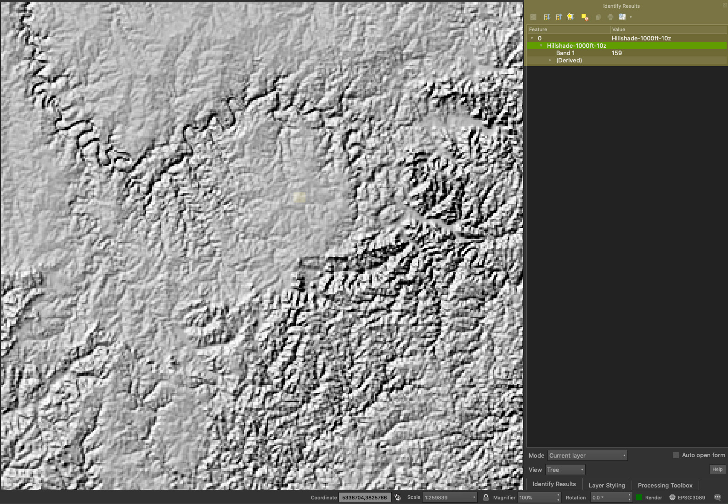This screenshot has width=728, height=504.
Task: Click the Expand Tree icon
Action: coord(547,17)
